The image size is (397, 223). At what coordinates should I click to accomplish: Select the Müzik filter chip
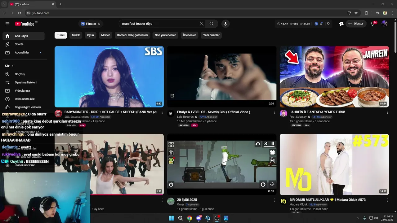point(76,35)
